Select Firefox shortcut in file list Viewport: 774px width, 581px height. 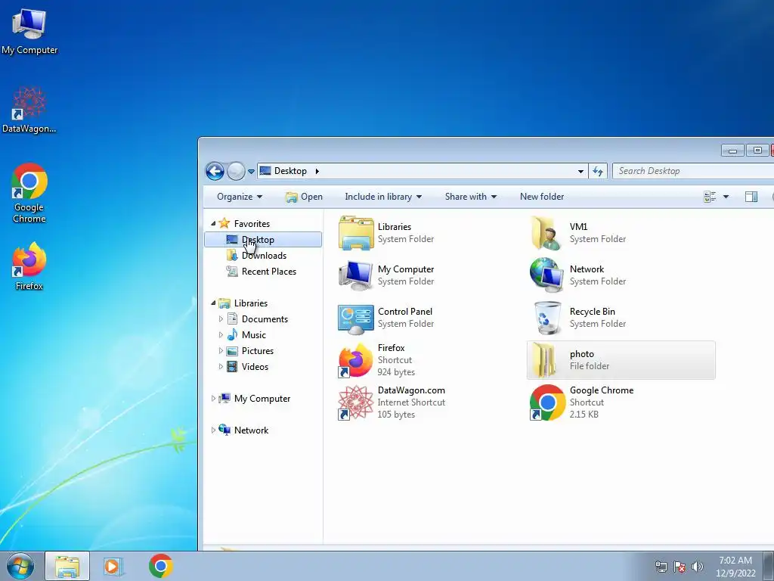point(355,360)
